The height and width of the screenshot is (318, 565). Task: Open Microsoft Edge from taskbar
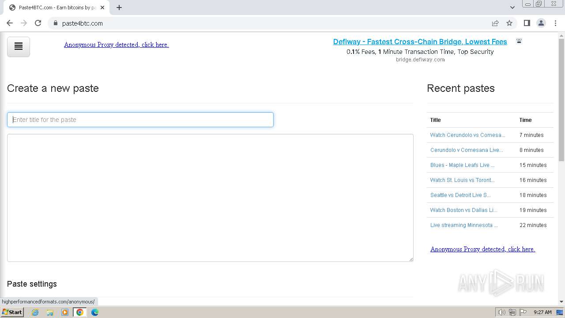click(x=94, y=312)
